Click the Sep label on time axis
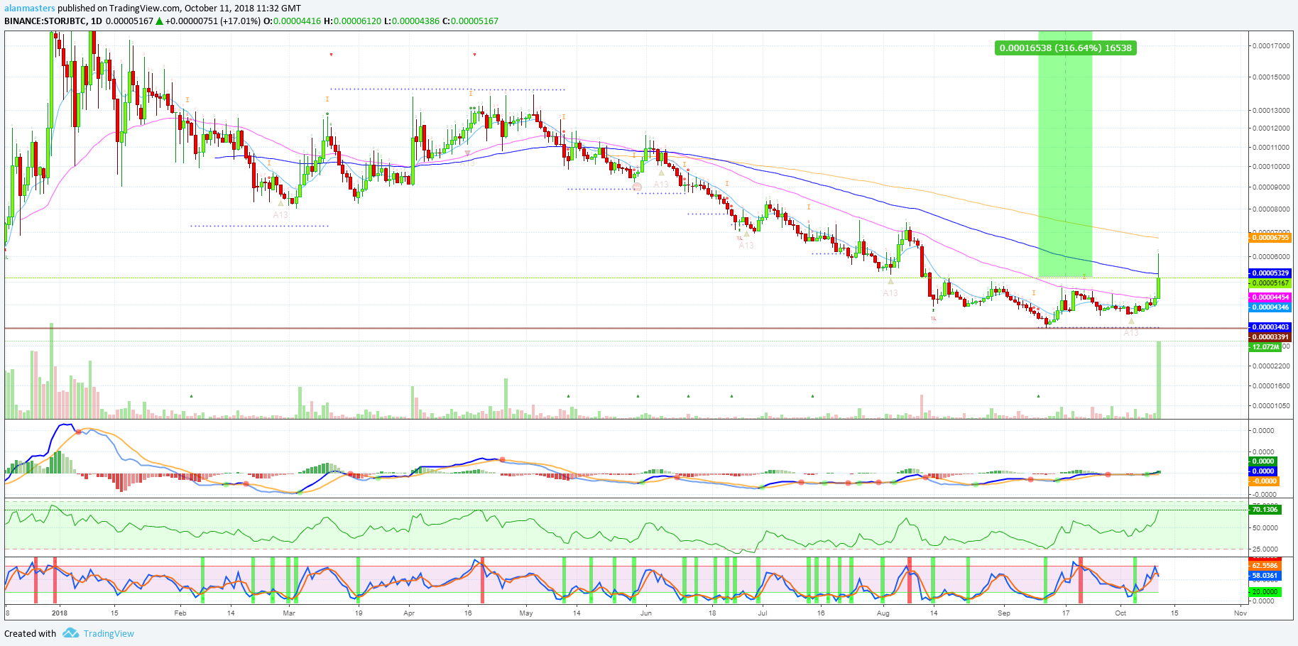The height and width of the screenshot is (646, 1298). (x=1003, y=613)
